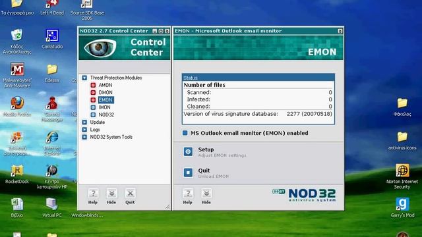This screenshot has height=237, width=422.
Task: Open EMON Setup settings icon
Action: (x=188, y=152)
